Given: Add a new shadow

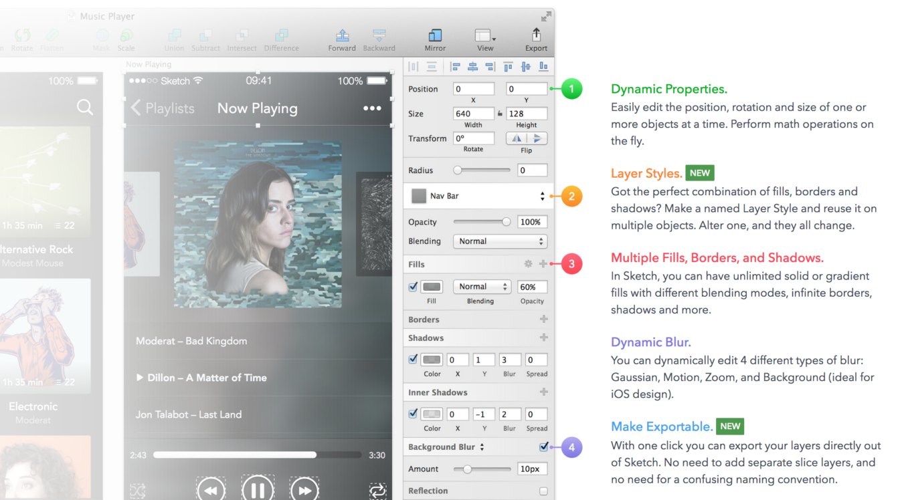Looking at the screenshot, I should (543, 338).
